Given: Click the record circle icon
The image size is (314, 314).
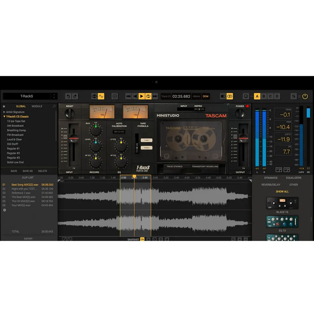Looking at the screenshot, I should (x=115, y=96).
